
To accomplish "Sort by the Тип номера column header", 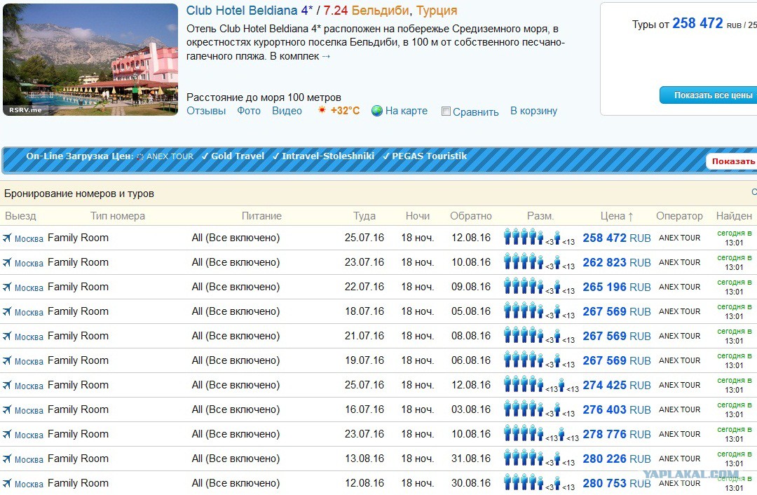I will pos(118,216).
